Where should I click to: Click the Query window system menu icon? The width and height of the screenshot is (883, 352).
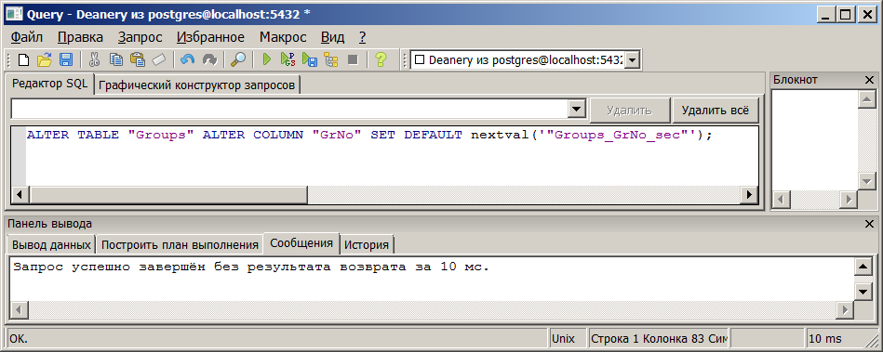pyautogui.click(x=13, y=14)
